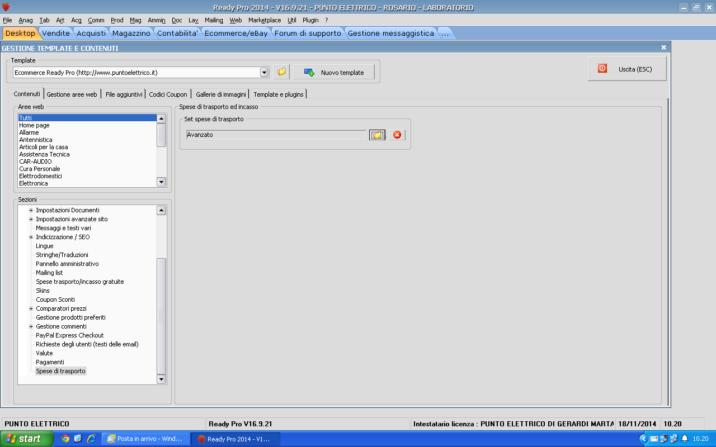The width and height of the screenshot is (716, 447).
Task: Launch Internet Explorer from quick launch
Action: (91, 439)
